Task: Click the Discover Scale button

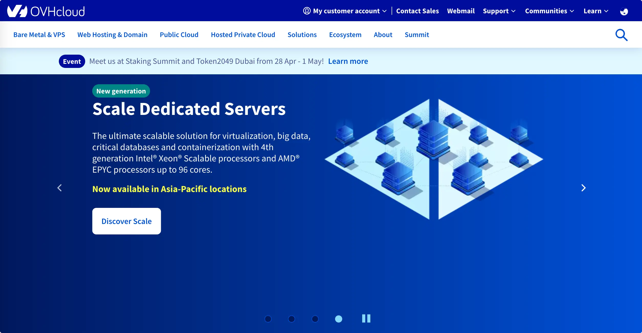Action: point(127,221)
